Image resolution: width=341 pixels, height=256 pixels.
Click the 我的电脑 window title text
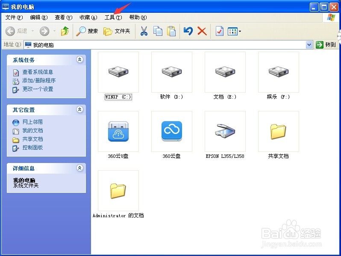[x=22, y=7]
